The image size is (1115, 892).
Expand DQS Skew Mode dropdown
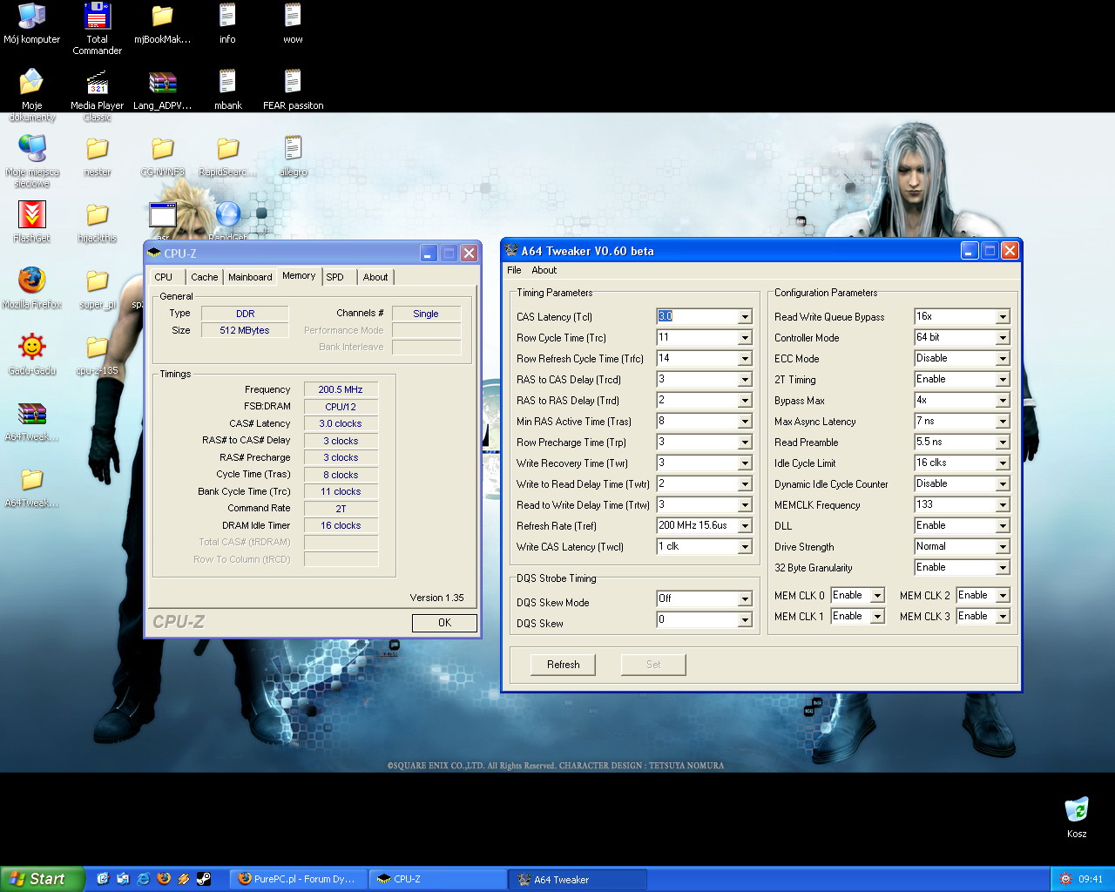point(745,599)
